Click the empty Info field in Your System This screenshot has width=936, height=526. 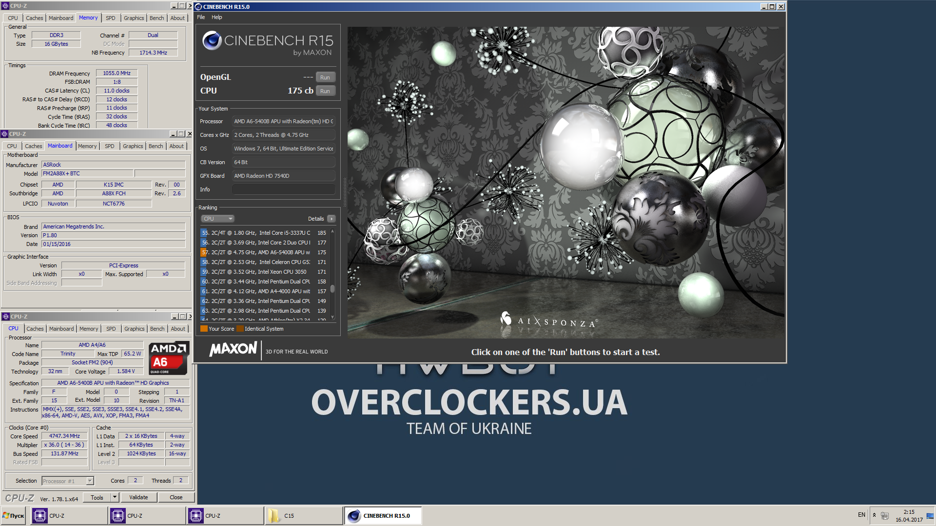click(x=284, y=189)
